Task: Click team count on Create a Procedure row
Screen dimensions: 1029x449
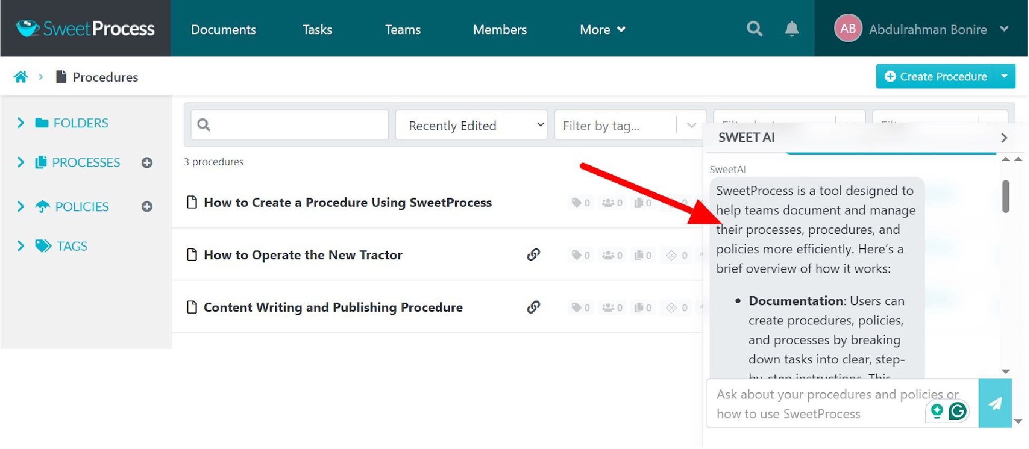Action: (612, 203)
